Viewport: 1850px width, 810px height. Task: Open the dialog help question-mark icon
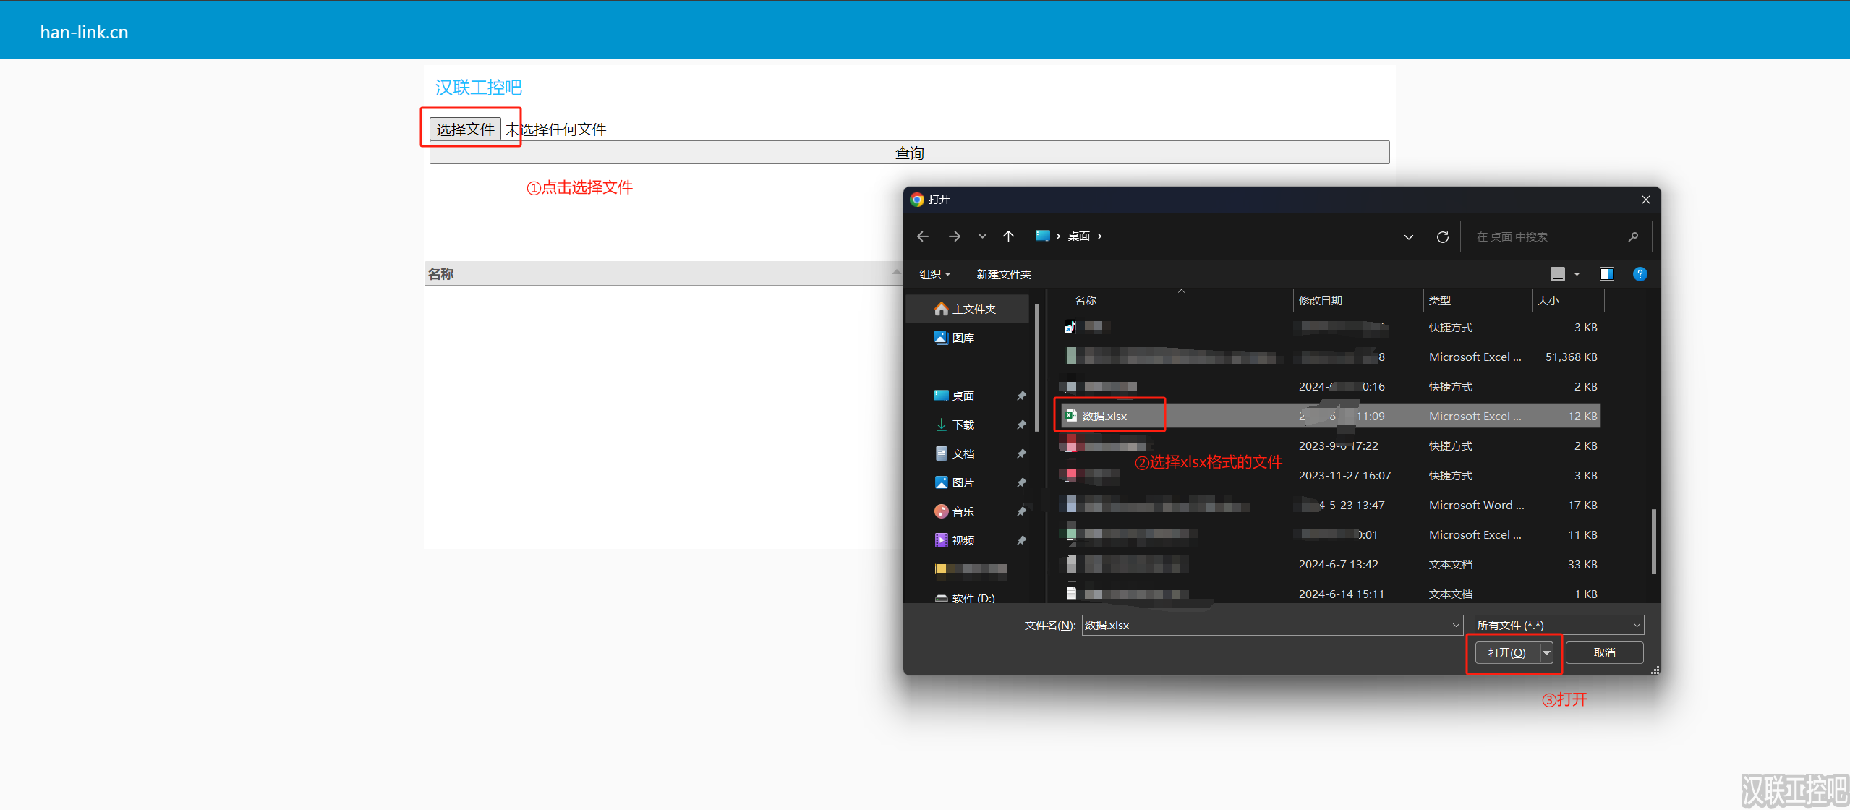coord(1640,273)
